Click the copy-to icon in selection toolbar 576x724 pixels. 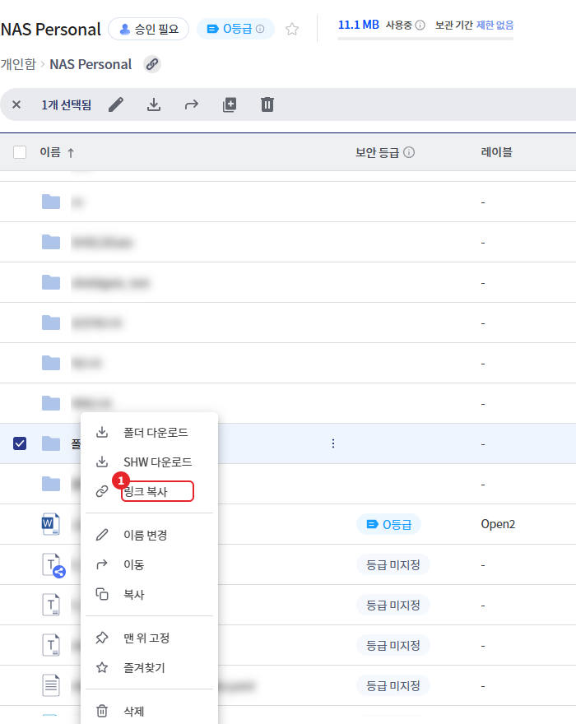click(x=230, y=104)
